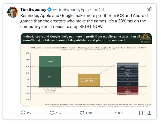Click the 112 replies count
This screenshot has width=161, height=125.
click(x=29, y=113)
